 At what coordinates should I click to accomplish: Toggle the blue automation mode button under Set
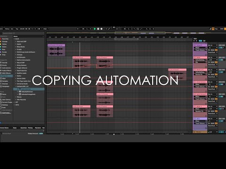[x=201, y=41]
